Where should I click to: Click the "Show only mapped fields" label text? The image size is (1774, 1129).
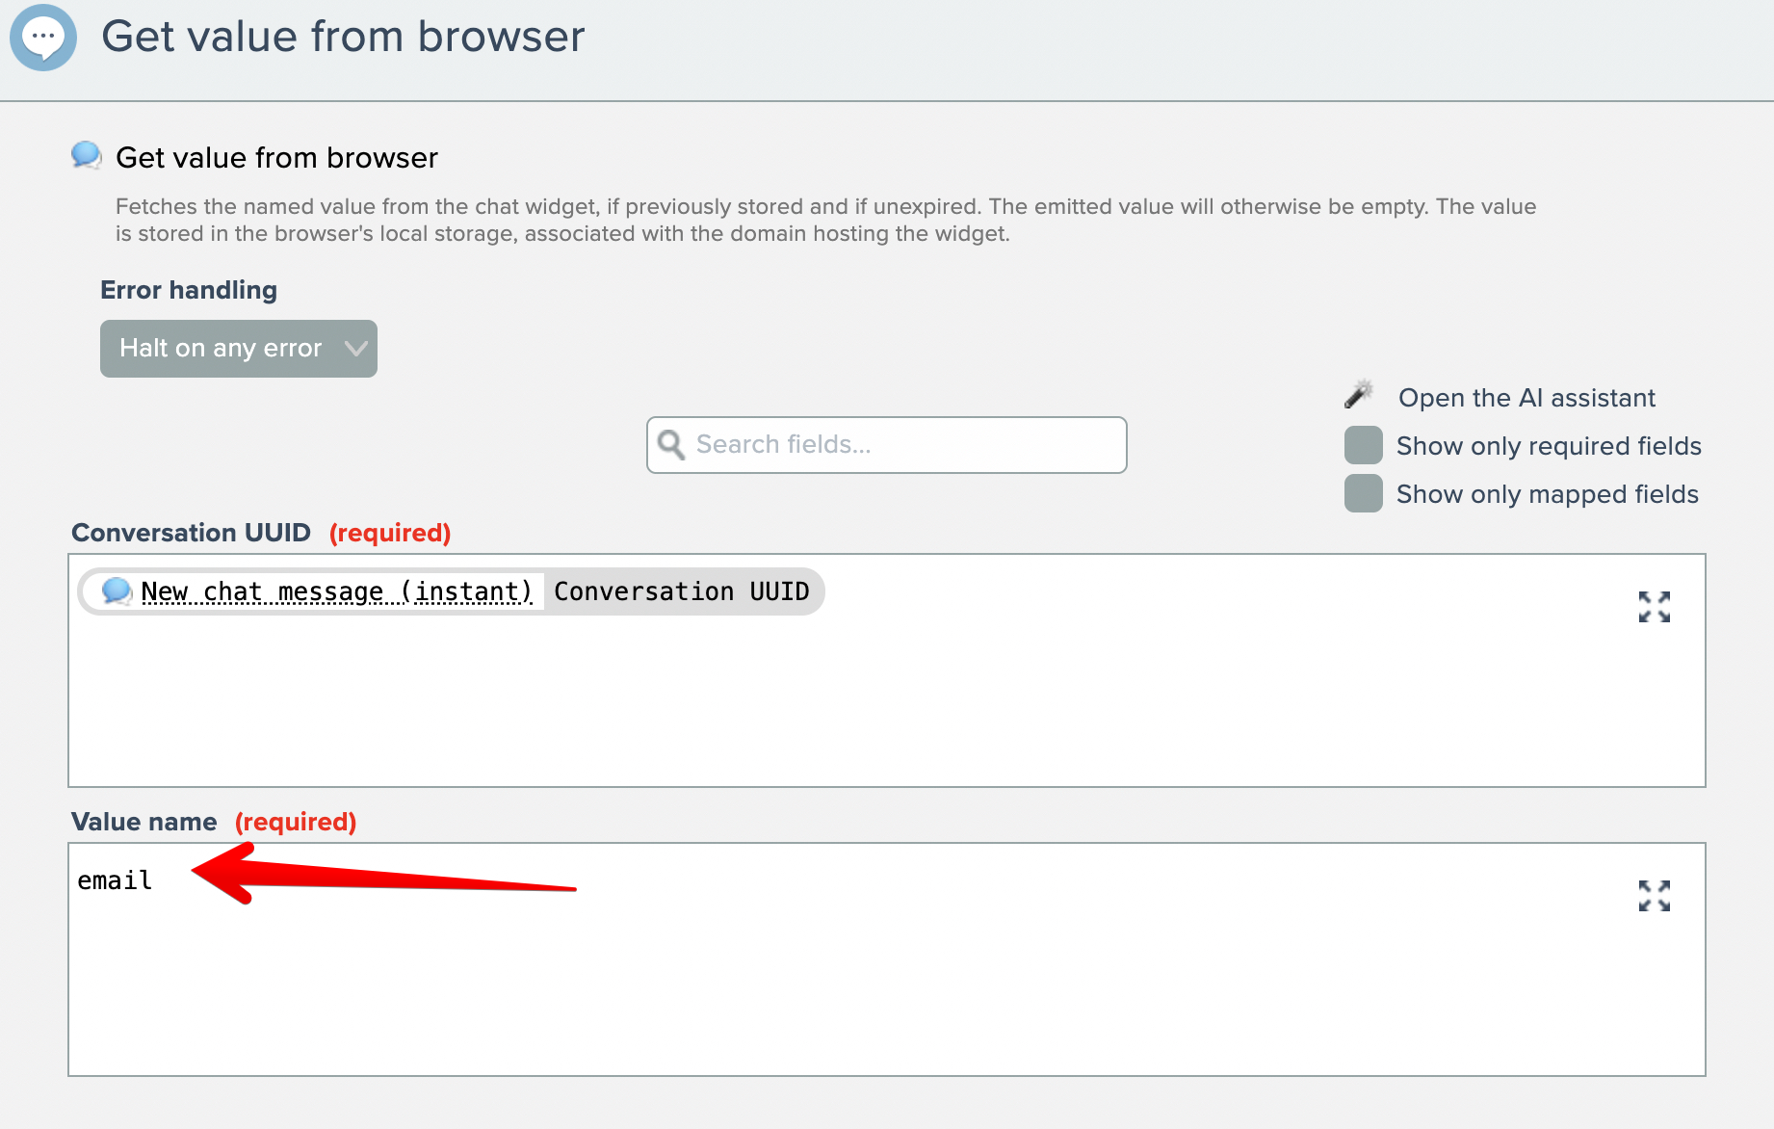click(1547, 494)
